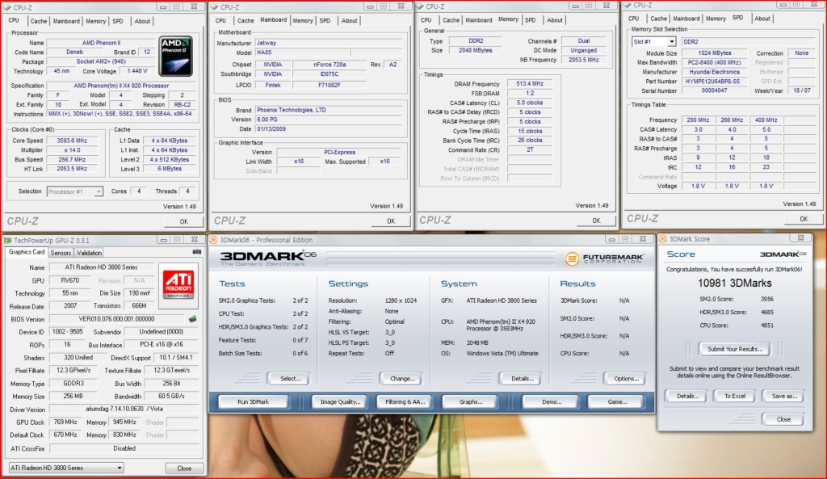Viewport: 827px width, 479px height.
Task: Click the TechPowerUp GPU-Z title bar icon
Action: click(x=8, y=240)
